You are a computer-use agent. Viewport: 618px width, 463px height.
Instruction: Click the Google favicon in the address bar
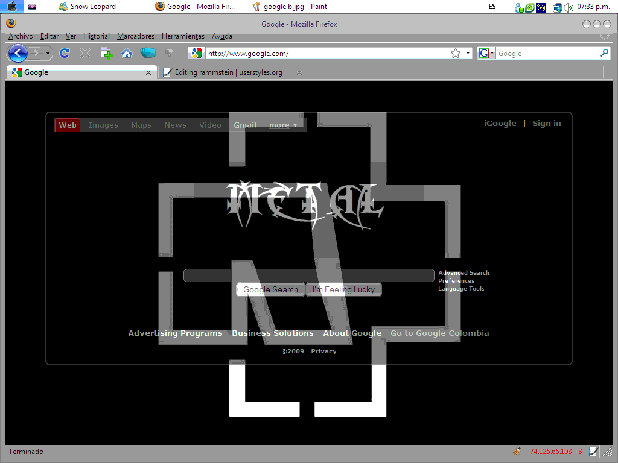click(196, 53)
